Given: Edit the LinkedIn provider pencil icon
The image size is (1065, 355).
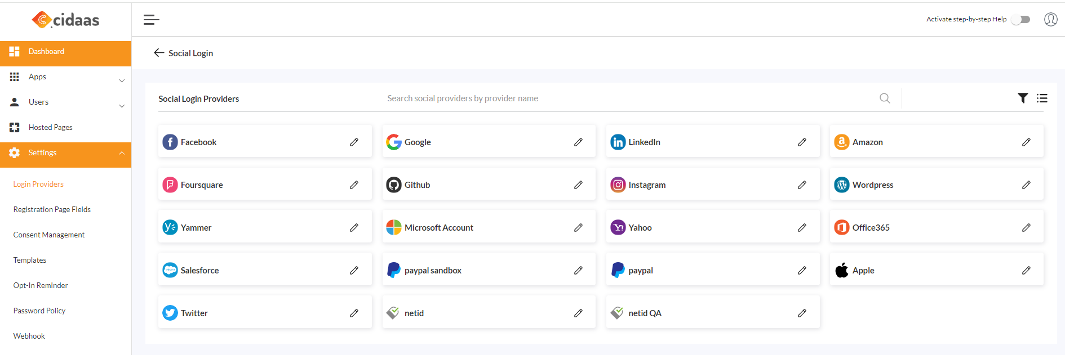Looking at the screenshot, I should [x=802, y=142].
